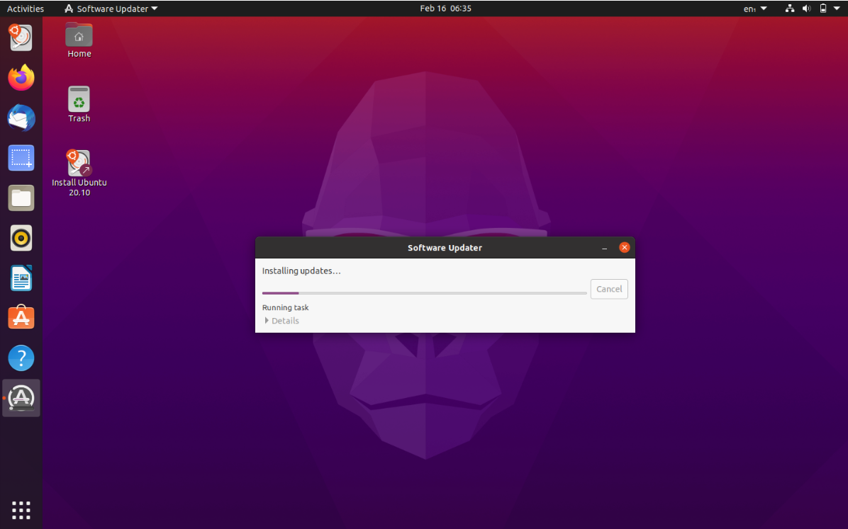
Task: Expand the Details section in updater
Action: (281, 320)
